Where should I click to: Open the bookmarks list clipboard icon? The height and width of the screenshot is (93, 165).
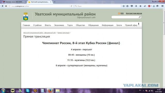tap(127, 6)
